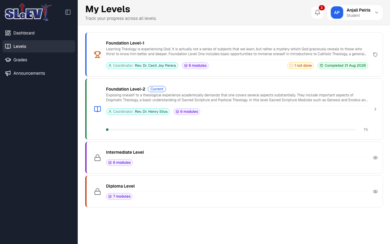Open Announcements from sidebar
Image resolution: width=390 pixels, height=244 pixels.
point(39,73)
